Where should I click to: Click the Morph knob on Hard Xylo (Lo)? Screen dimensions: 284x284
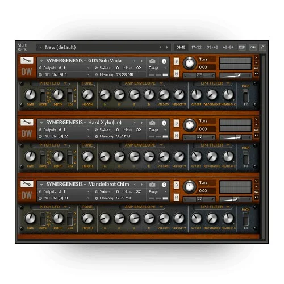pos(87,157)
